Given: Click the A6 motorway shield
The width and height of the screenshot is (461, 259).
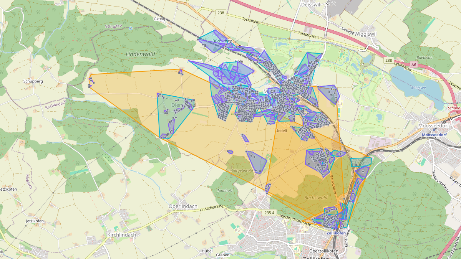Looking at the screenshot, I should (413, 65).
